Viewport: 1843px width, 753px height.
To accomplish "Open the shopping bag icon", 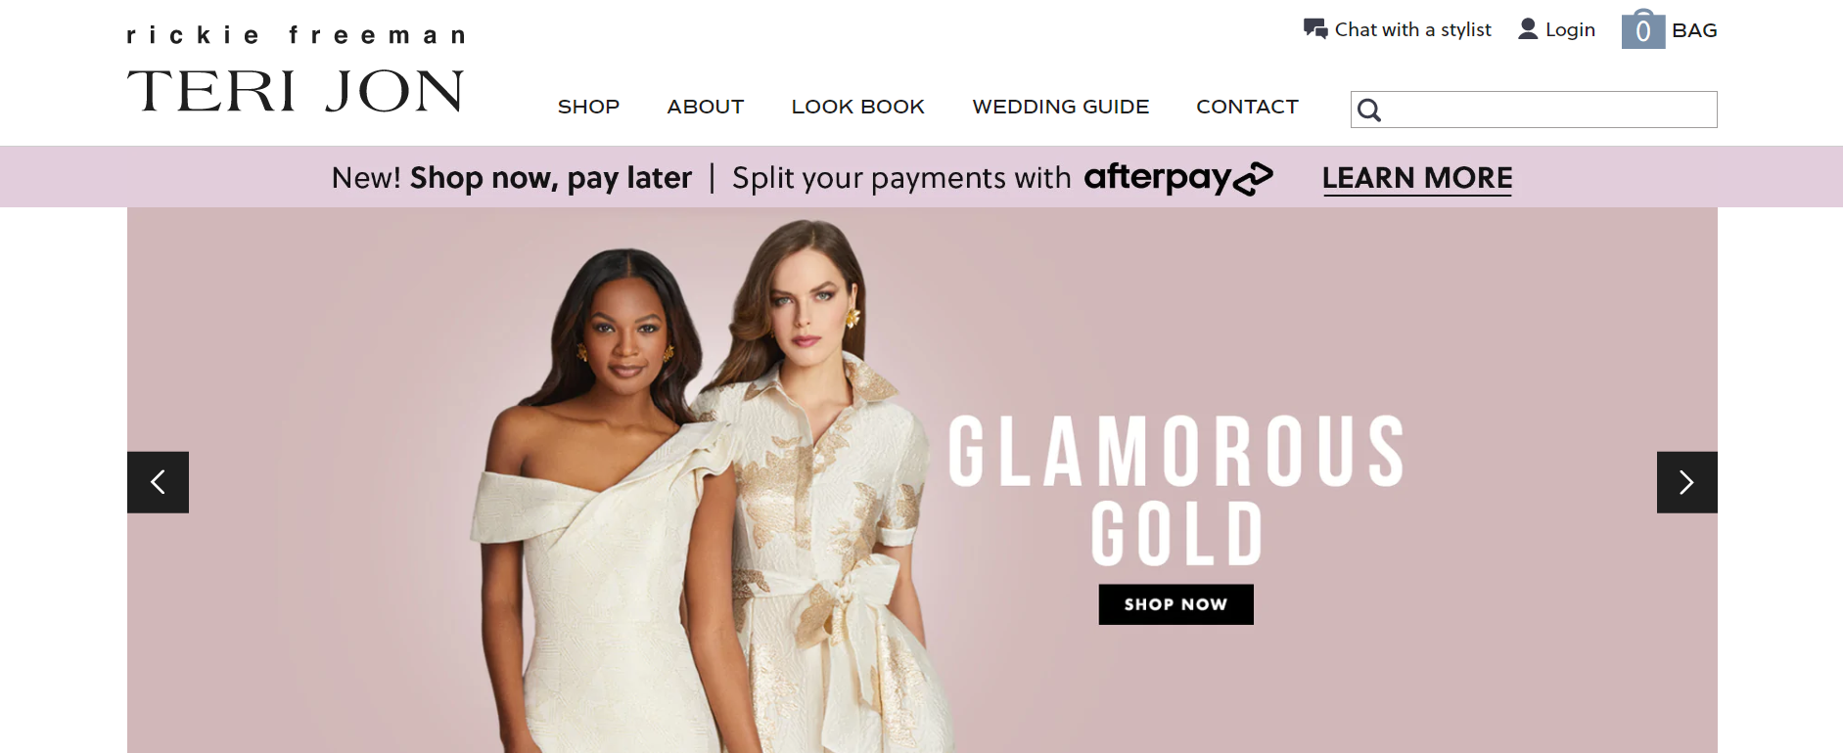I will (x=1643, y=29).
